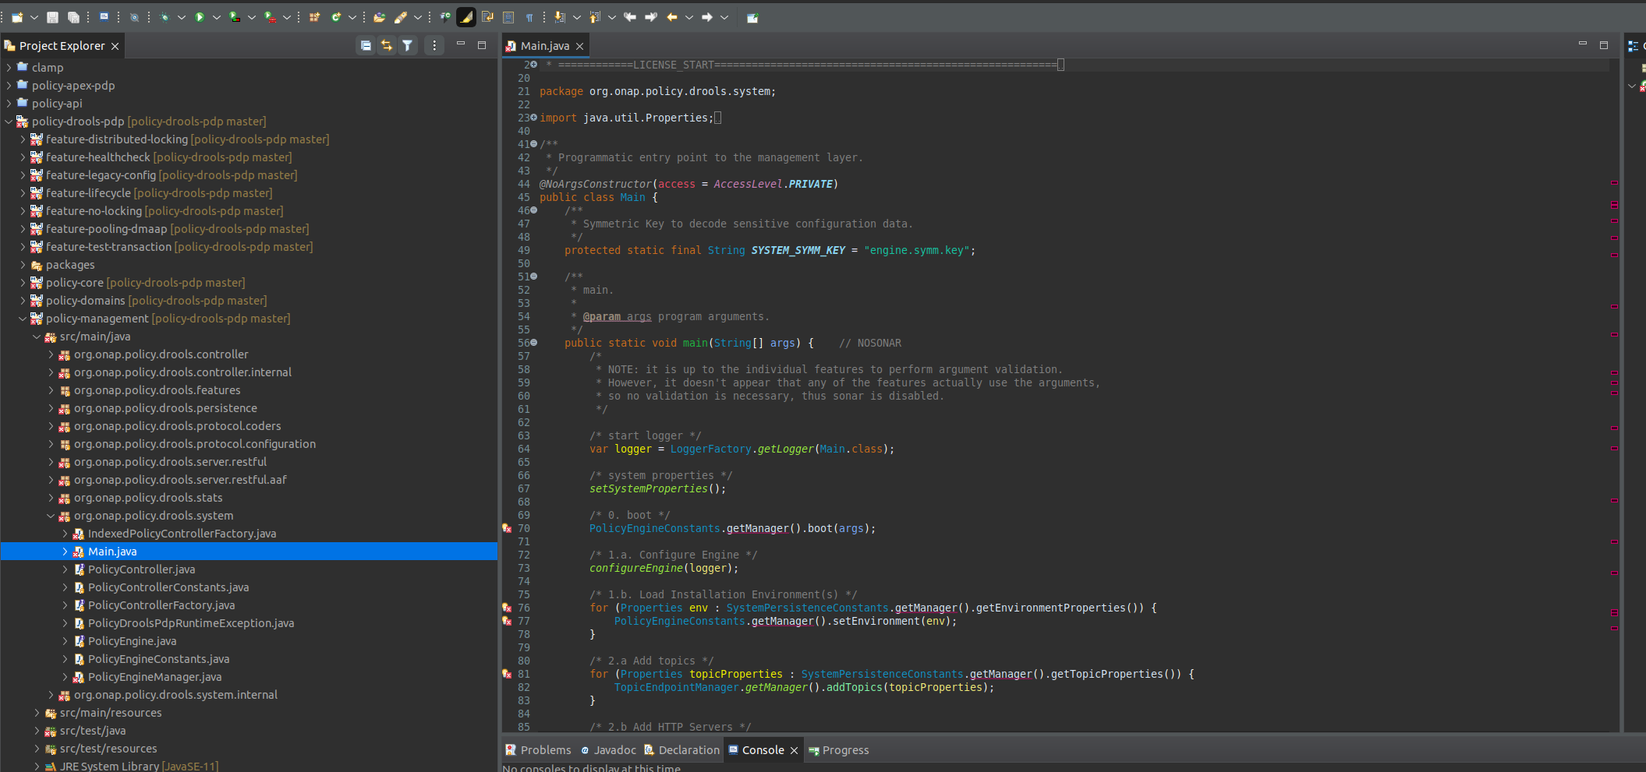Screen dimensions: 1646x772
Task: Expand the src/main/resources folder
Action: click(x=37, y=713)
